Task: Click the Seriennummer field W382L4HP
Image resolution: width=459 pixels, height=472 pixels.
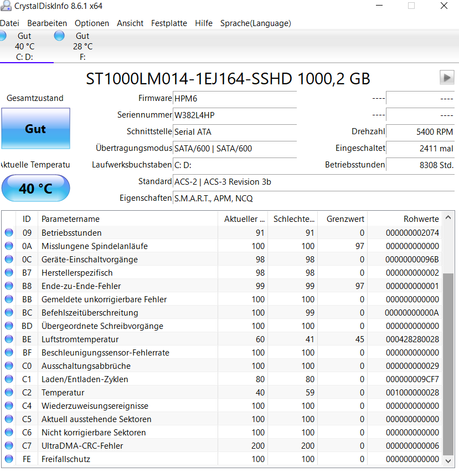Action: (235, 115)
